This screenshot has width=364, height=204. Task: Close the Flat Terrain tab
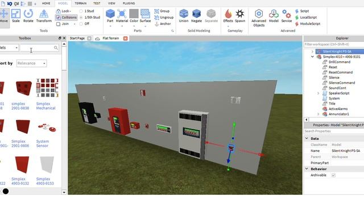(x=125, y=39)
